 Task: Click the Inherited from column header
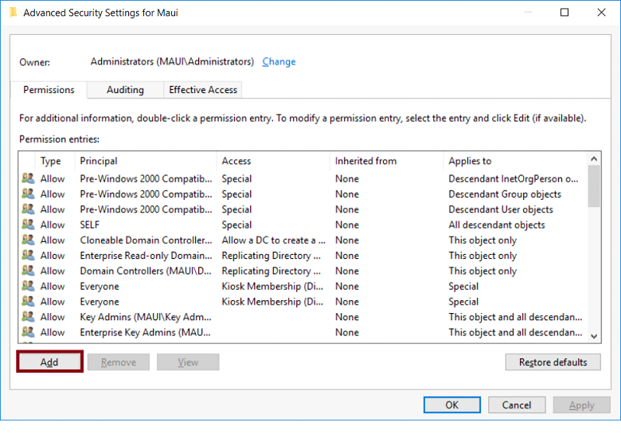point(365,161)
